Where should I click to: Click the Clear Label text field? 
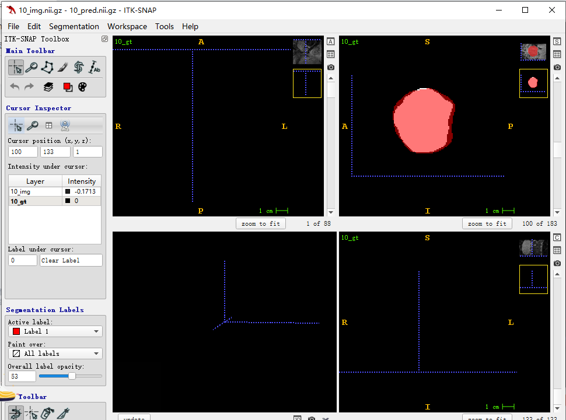tap(71, 260)
